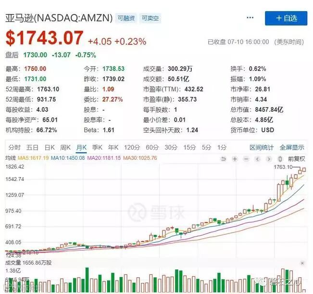
Task: Switch to the 日K chart tab
Action: (x=50, y=148)
